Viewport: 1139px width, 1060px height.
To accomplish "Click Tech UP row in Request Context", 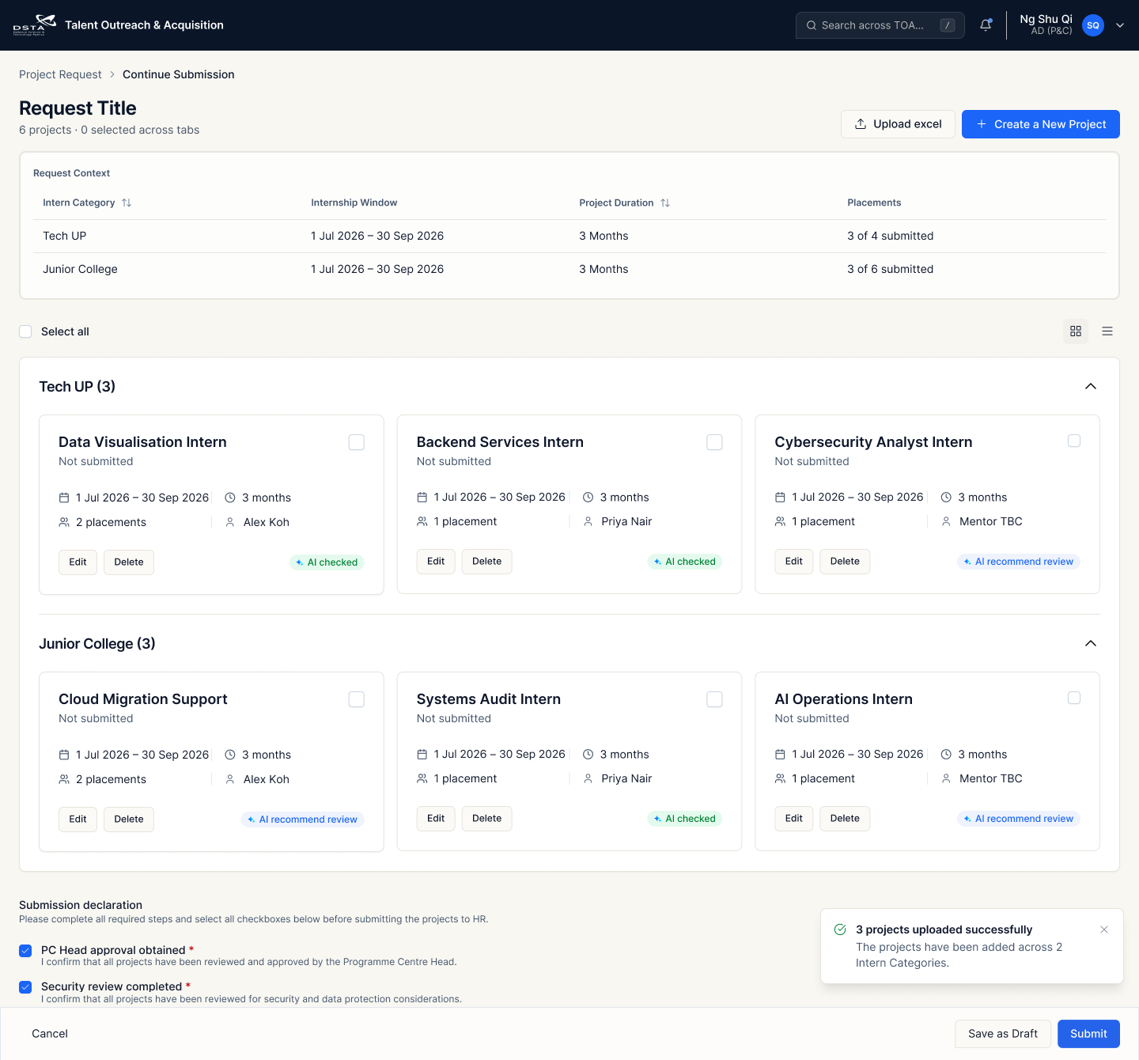I will (x=569, y=236).
